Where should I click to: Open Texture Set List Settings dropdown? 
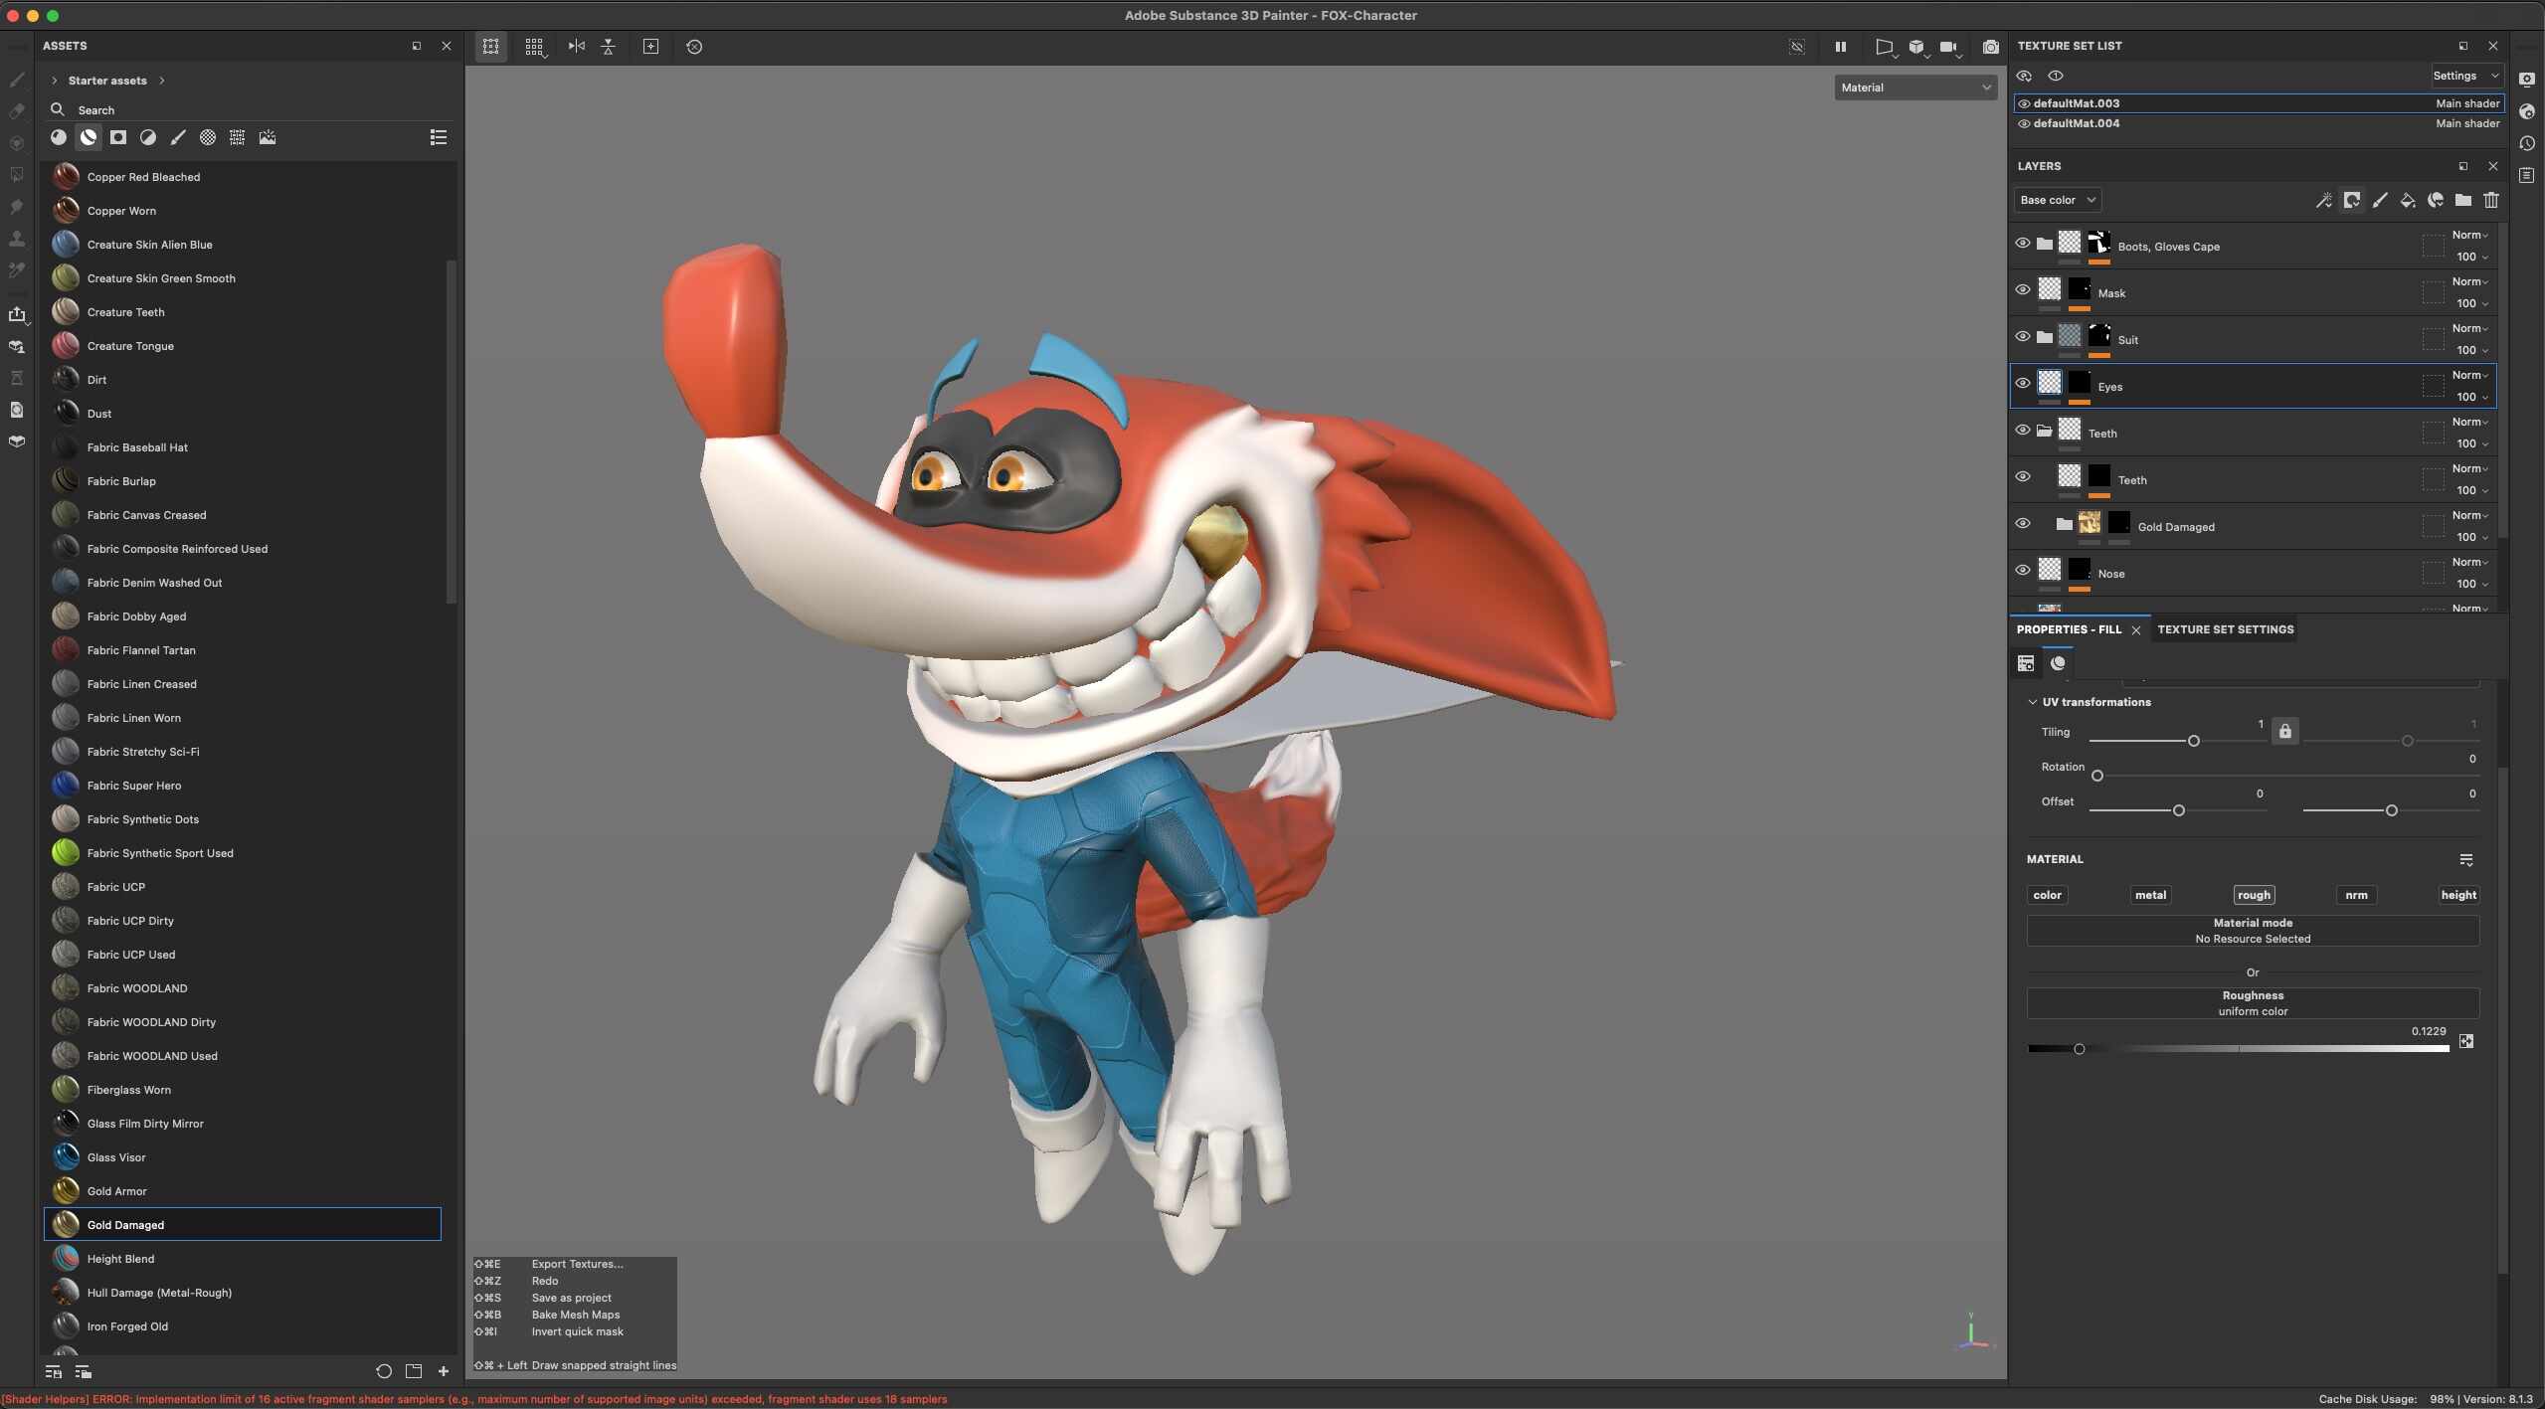tap(2465, 76)
